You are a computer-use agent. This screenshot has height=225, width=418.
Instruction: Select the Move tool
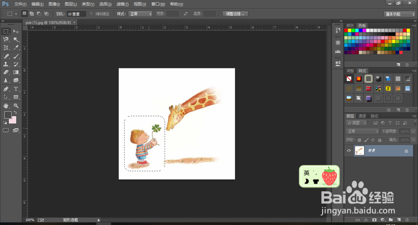pyautogui.click(x=16, y=31)
